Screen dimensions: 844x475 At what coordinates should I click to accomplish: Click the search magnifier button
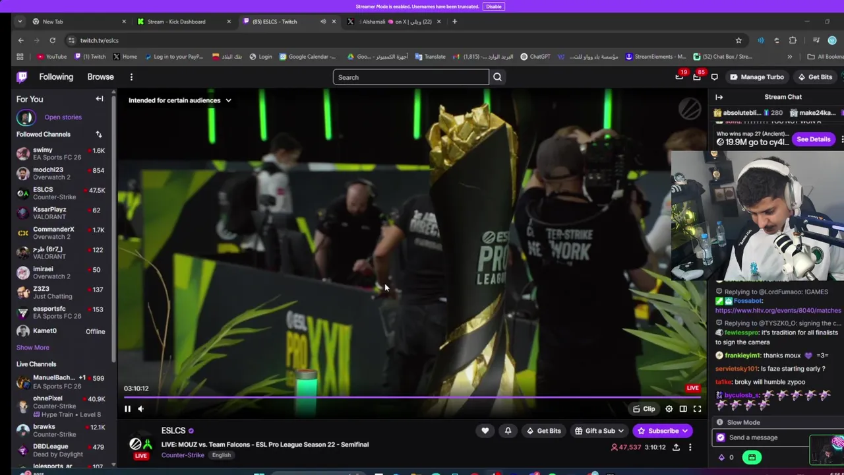(497, 77)
